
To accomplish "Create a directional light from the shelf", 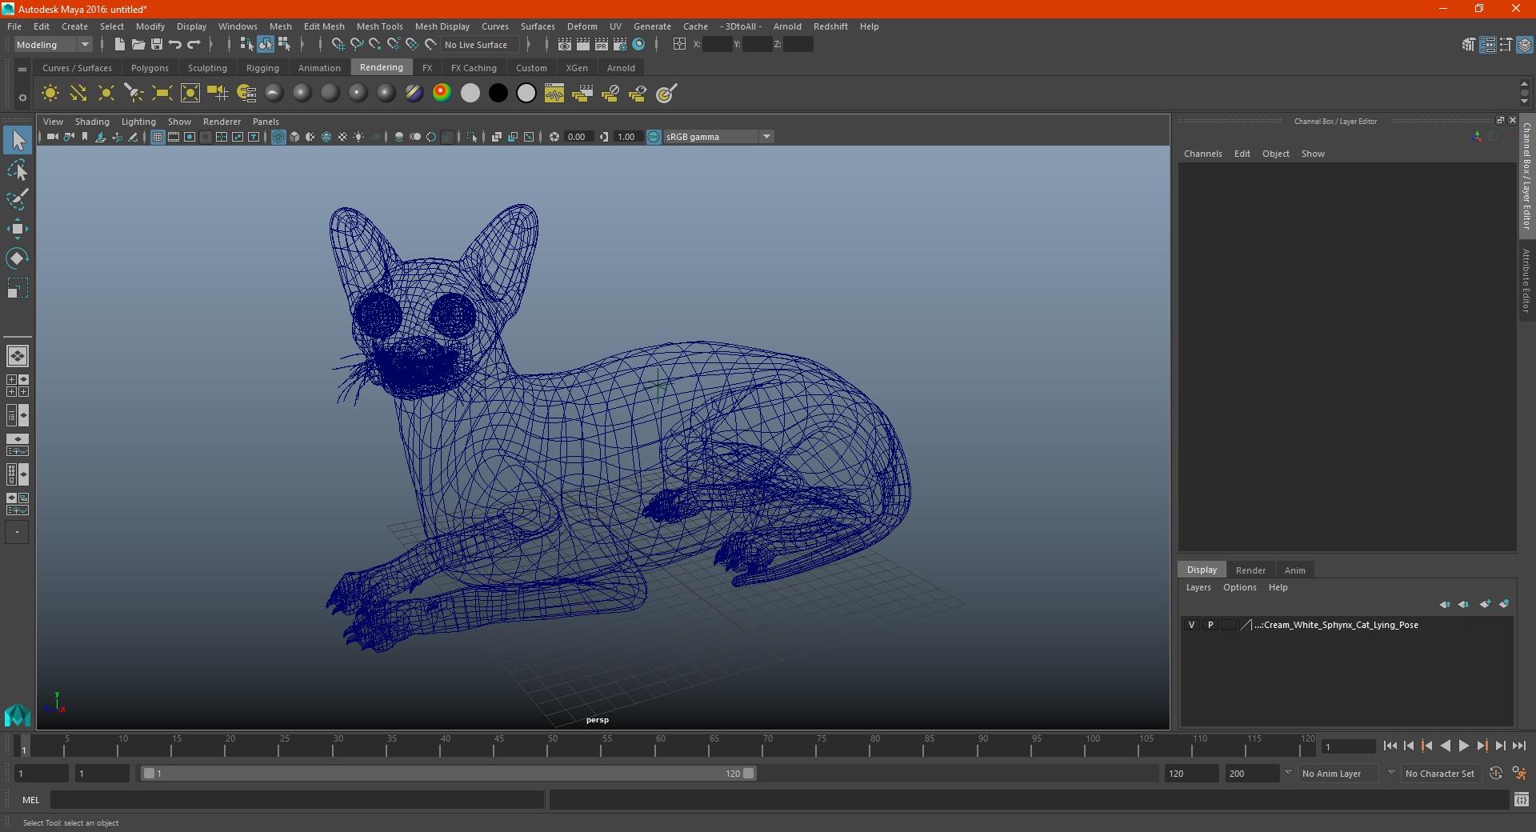I will pyautogui.click(x=78, y=94).
